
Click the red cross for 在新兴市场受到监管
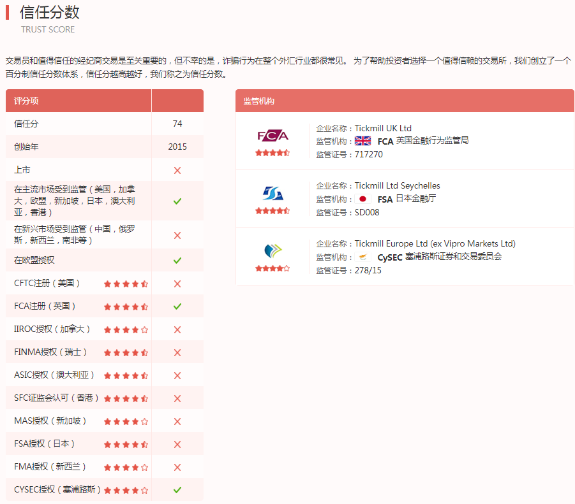(177, 235)
